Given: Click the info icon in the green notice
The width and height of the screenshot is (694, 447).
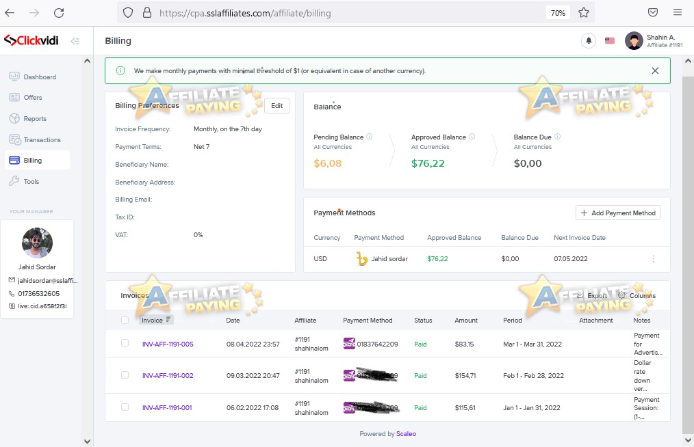Looking at the screenshot, I should pyautogui.click(x=120, y=71).
